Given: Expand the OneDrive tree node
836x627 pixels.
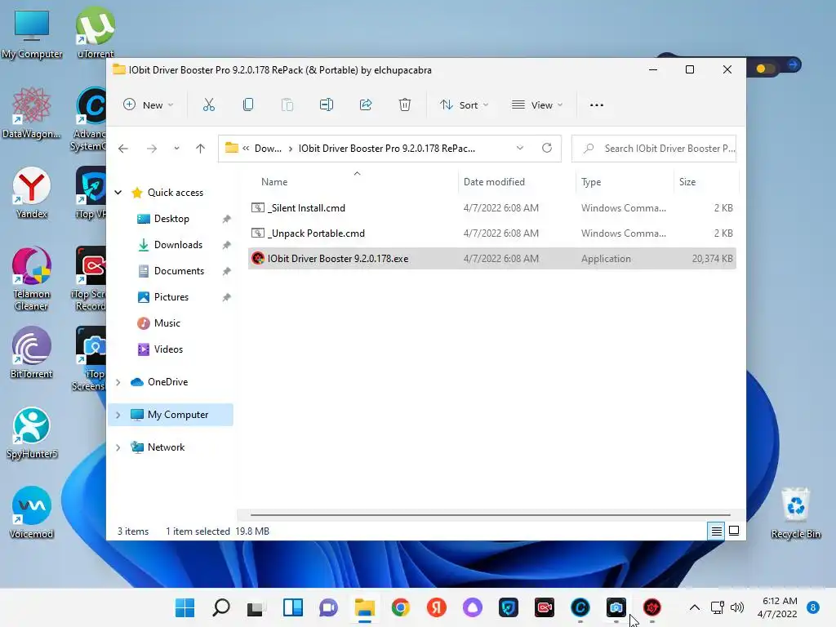Looking at the screenshot, I should [x=118, y=382].
